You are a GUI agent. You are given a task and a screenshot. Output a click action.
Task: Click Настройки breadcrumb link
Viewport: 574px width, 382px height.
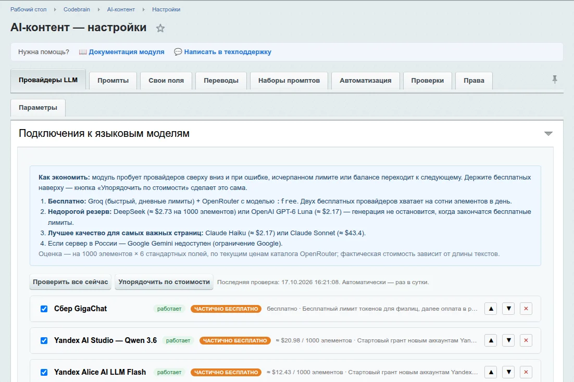[166, 9]
